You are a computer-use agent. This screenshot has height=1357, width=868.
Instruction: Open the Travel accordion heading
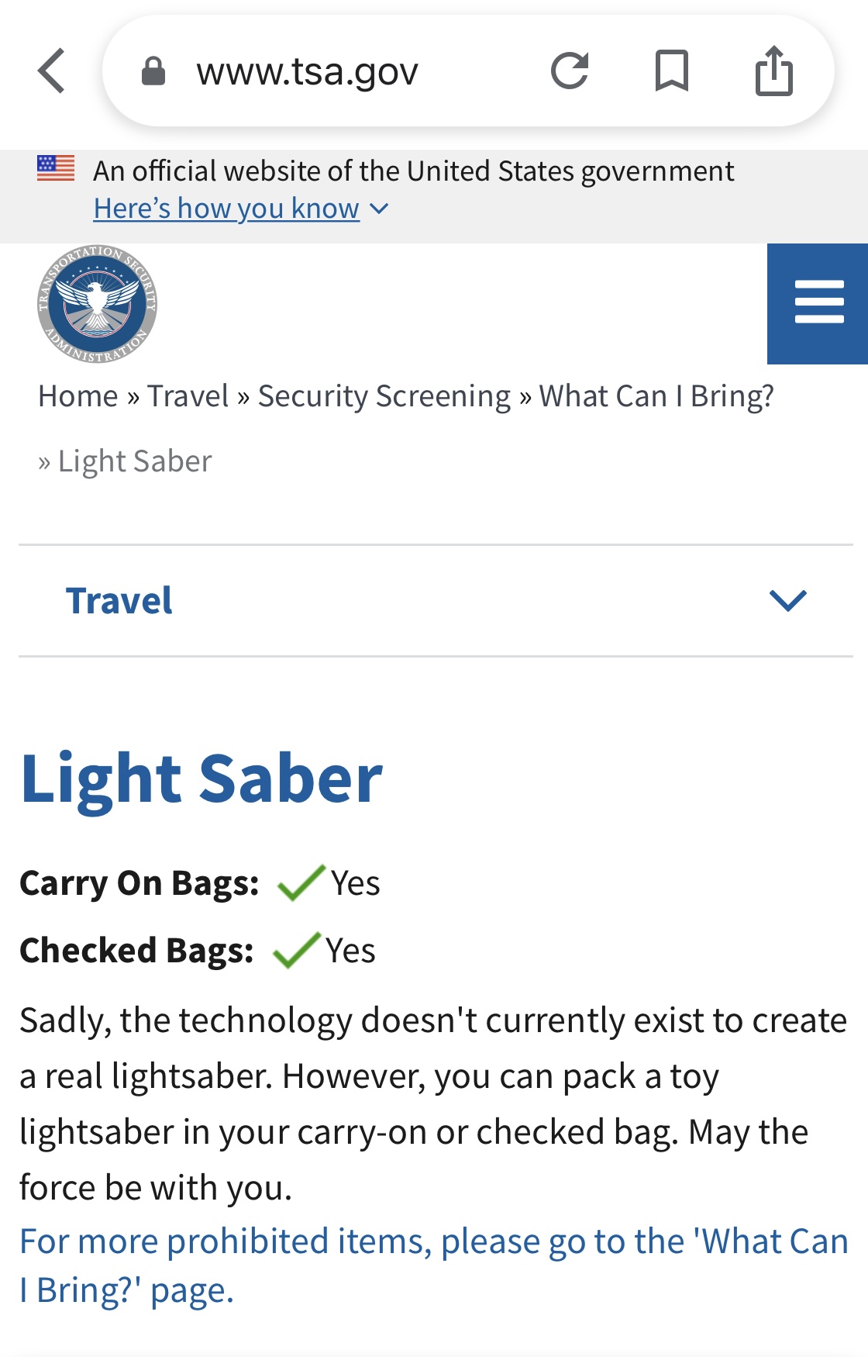click(x=119, y=600)
